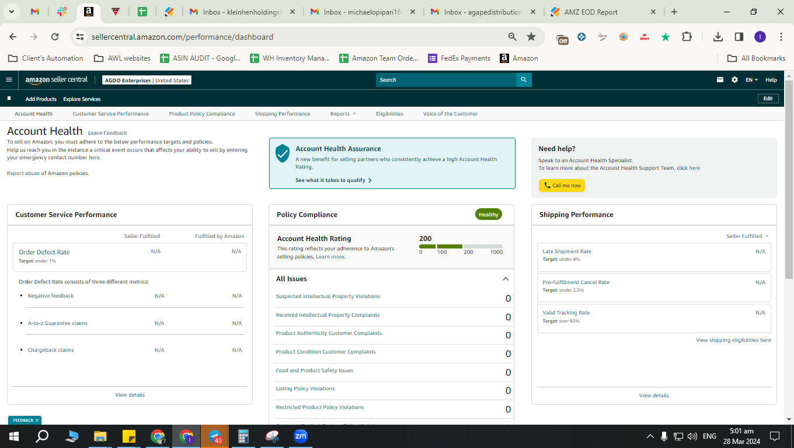Screen dimensions: 794x448
Task: Collapse the All Issues section
Action: [506, 279]
